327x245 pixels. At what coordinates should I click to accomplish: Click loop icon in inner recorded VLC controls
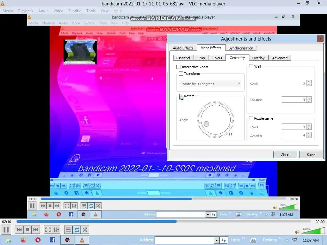tap(91, 206)
